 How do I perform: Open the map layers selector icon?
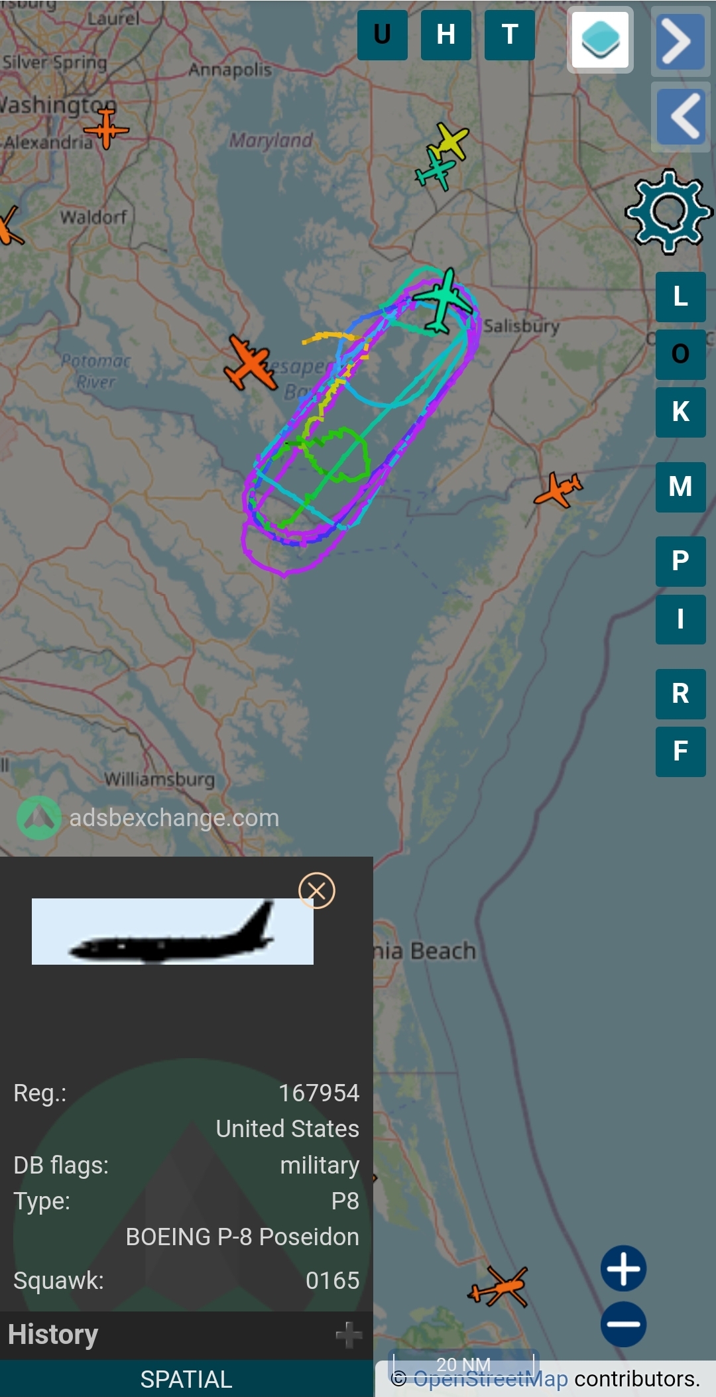600,40
